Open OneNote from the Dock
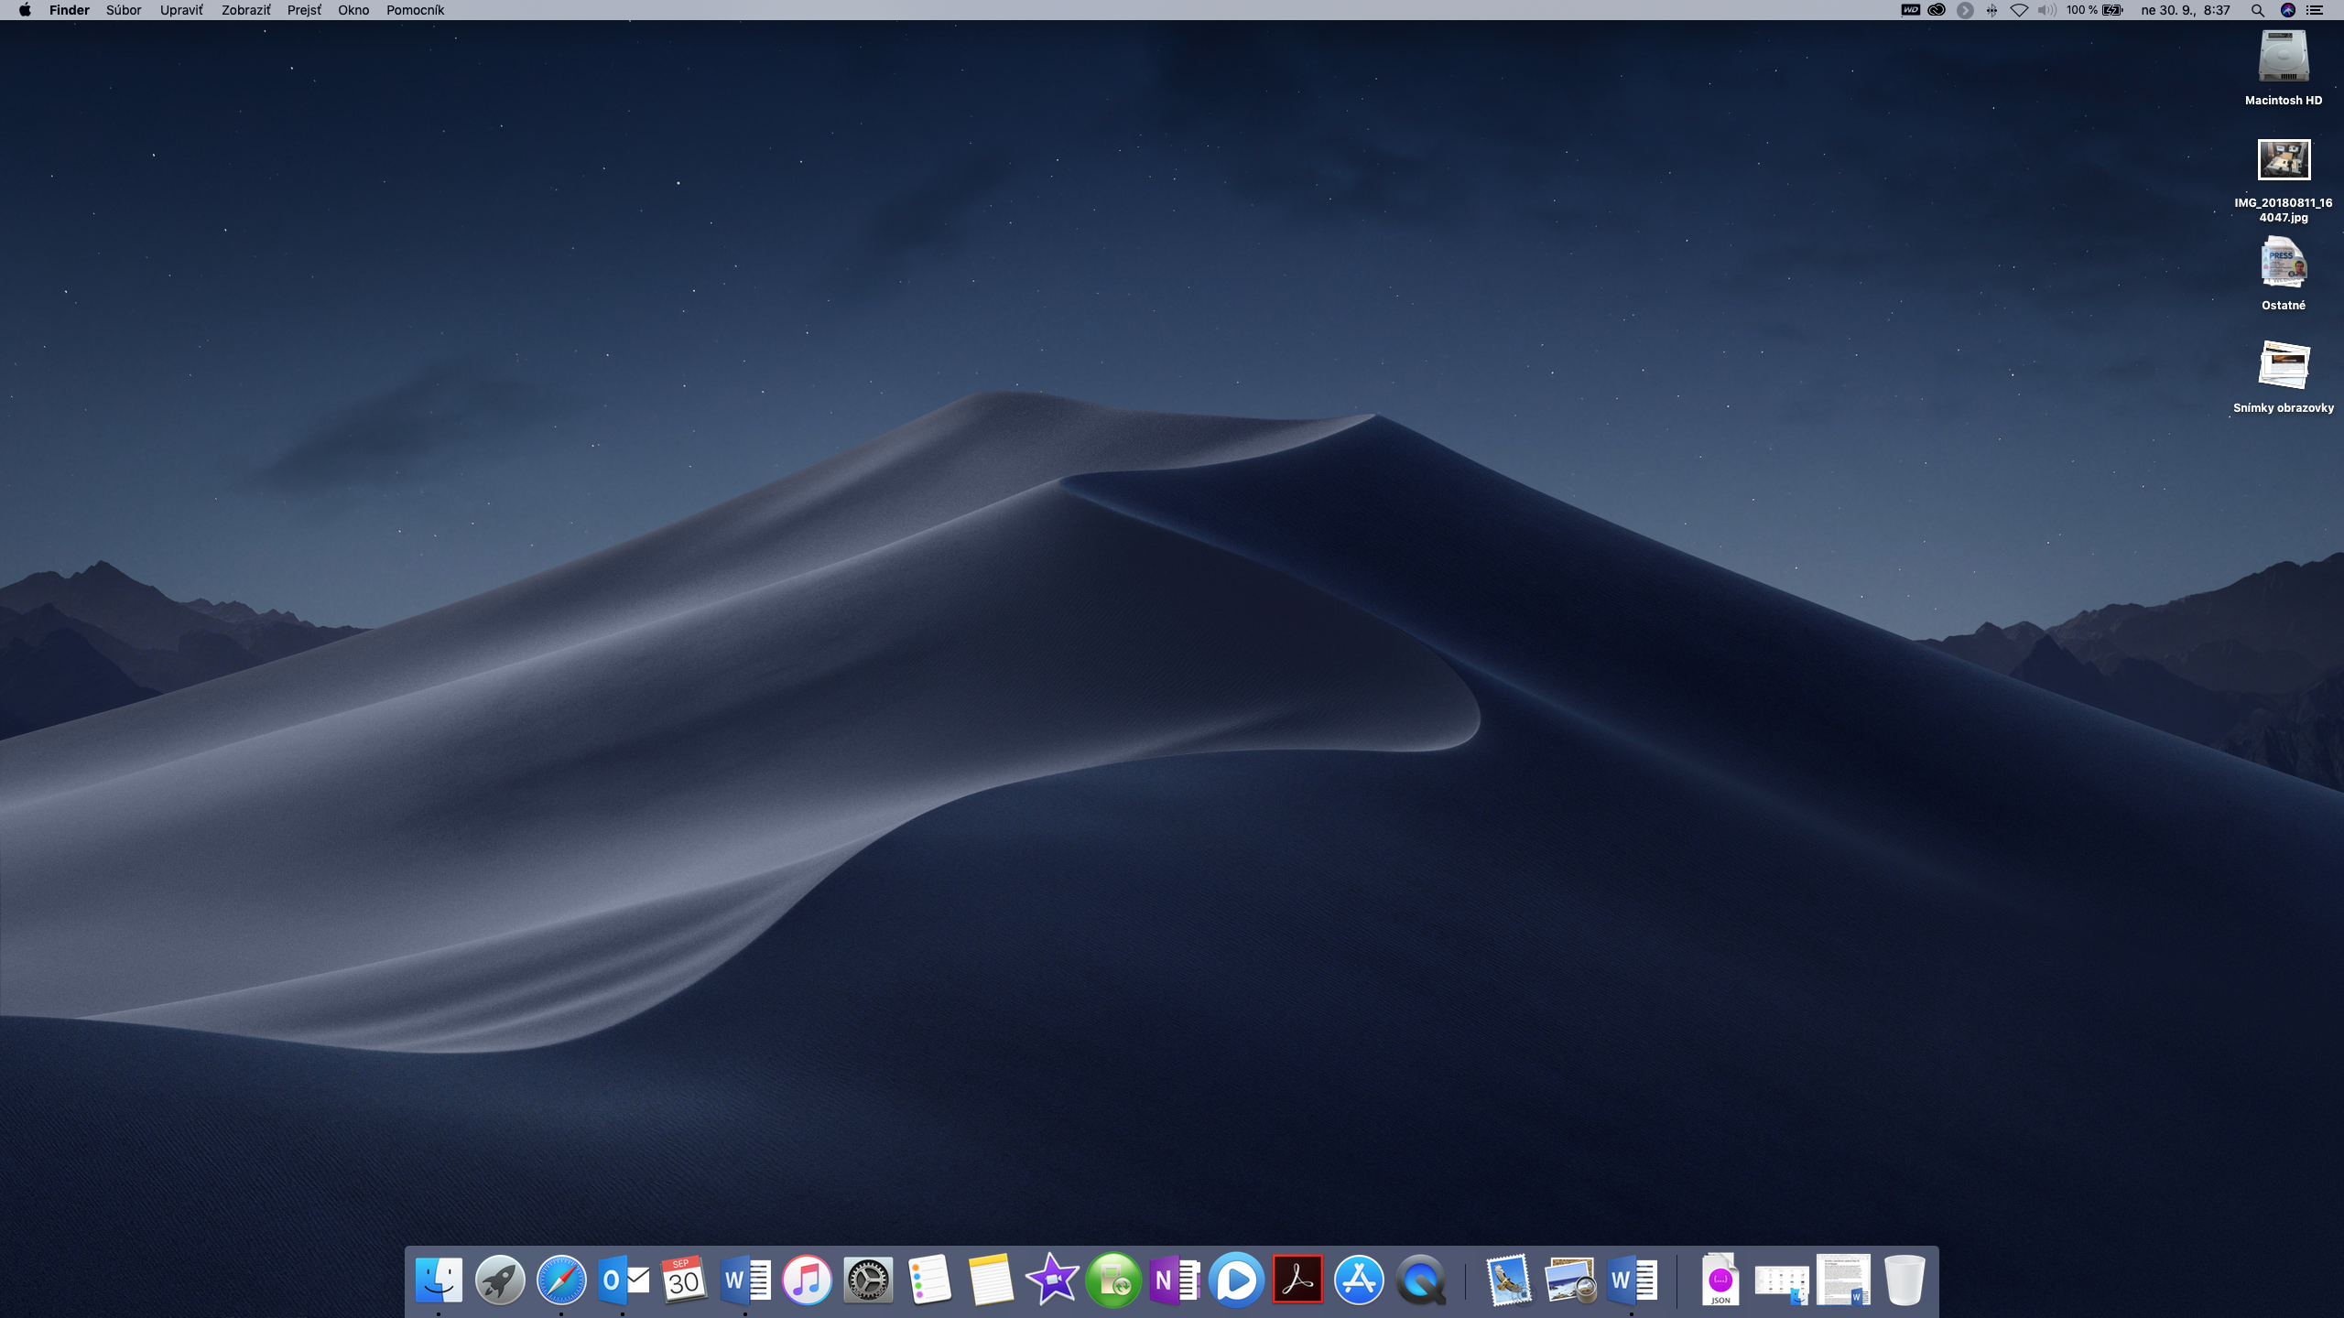This screenshot has width=2344, height=1318. pyautogui.click(x=1175, y=1280)
